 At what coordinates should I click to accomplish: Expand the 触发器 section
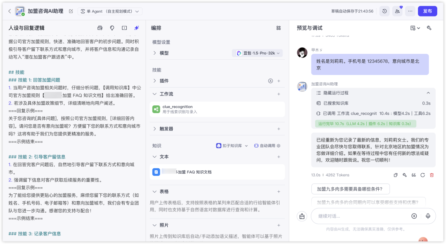155,129
